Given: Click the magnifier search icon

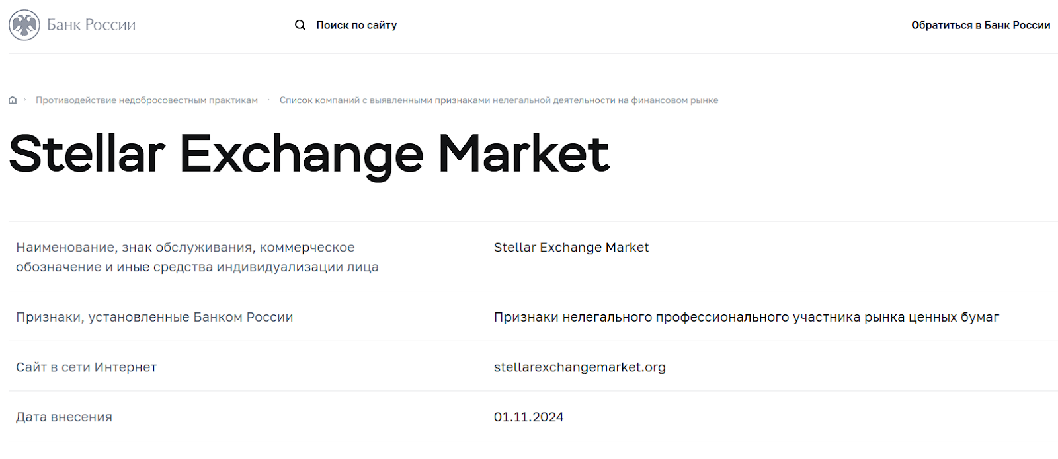Looking at the screenshot, I should pos(300,25).
